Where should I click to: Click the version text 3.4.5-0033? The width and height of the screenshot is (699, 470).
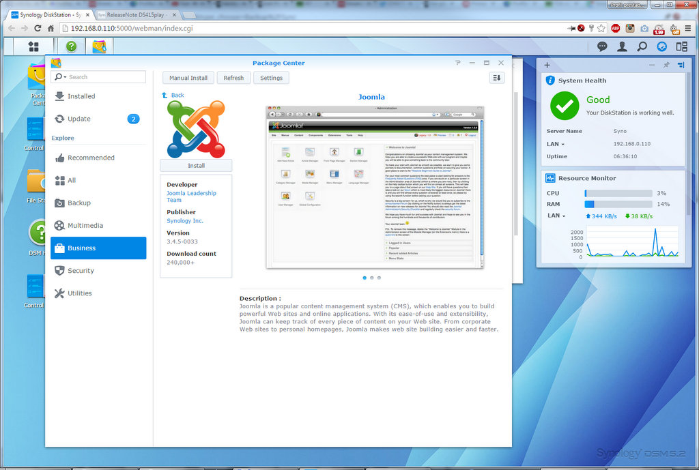pos(182,242)
